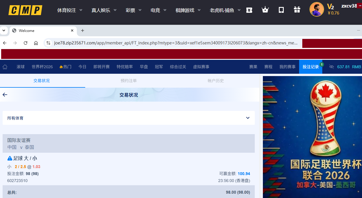This screenshot has width=362, height=198.
Task: Click the sportsbook home house icon
Action: point(5,67)
